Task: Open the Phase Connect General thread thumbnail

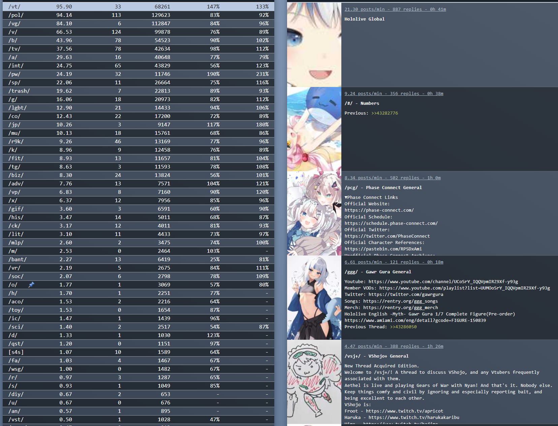Action: 314,213
